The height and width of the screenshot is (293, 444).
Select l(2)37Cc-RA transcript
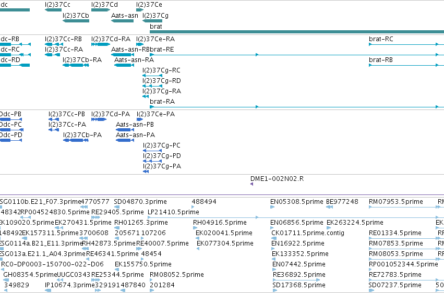(x=52, y=55)
